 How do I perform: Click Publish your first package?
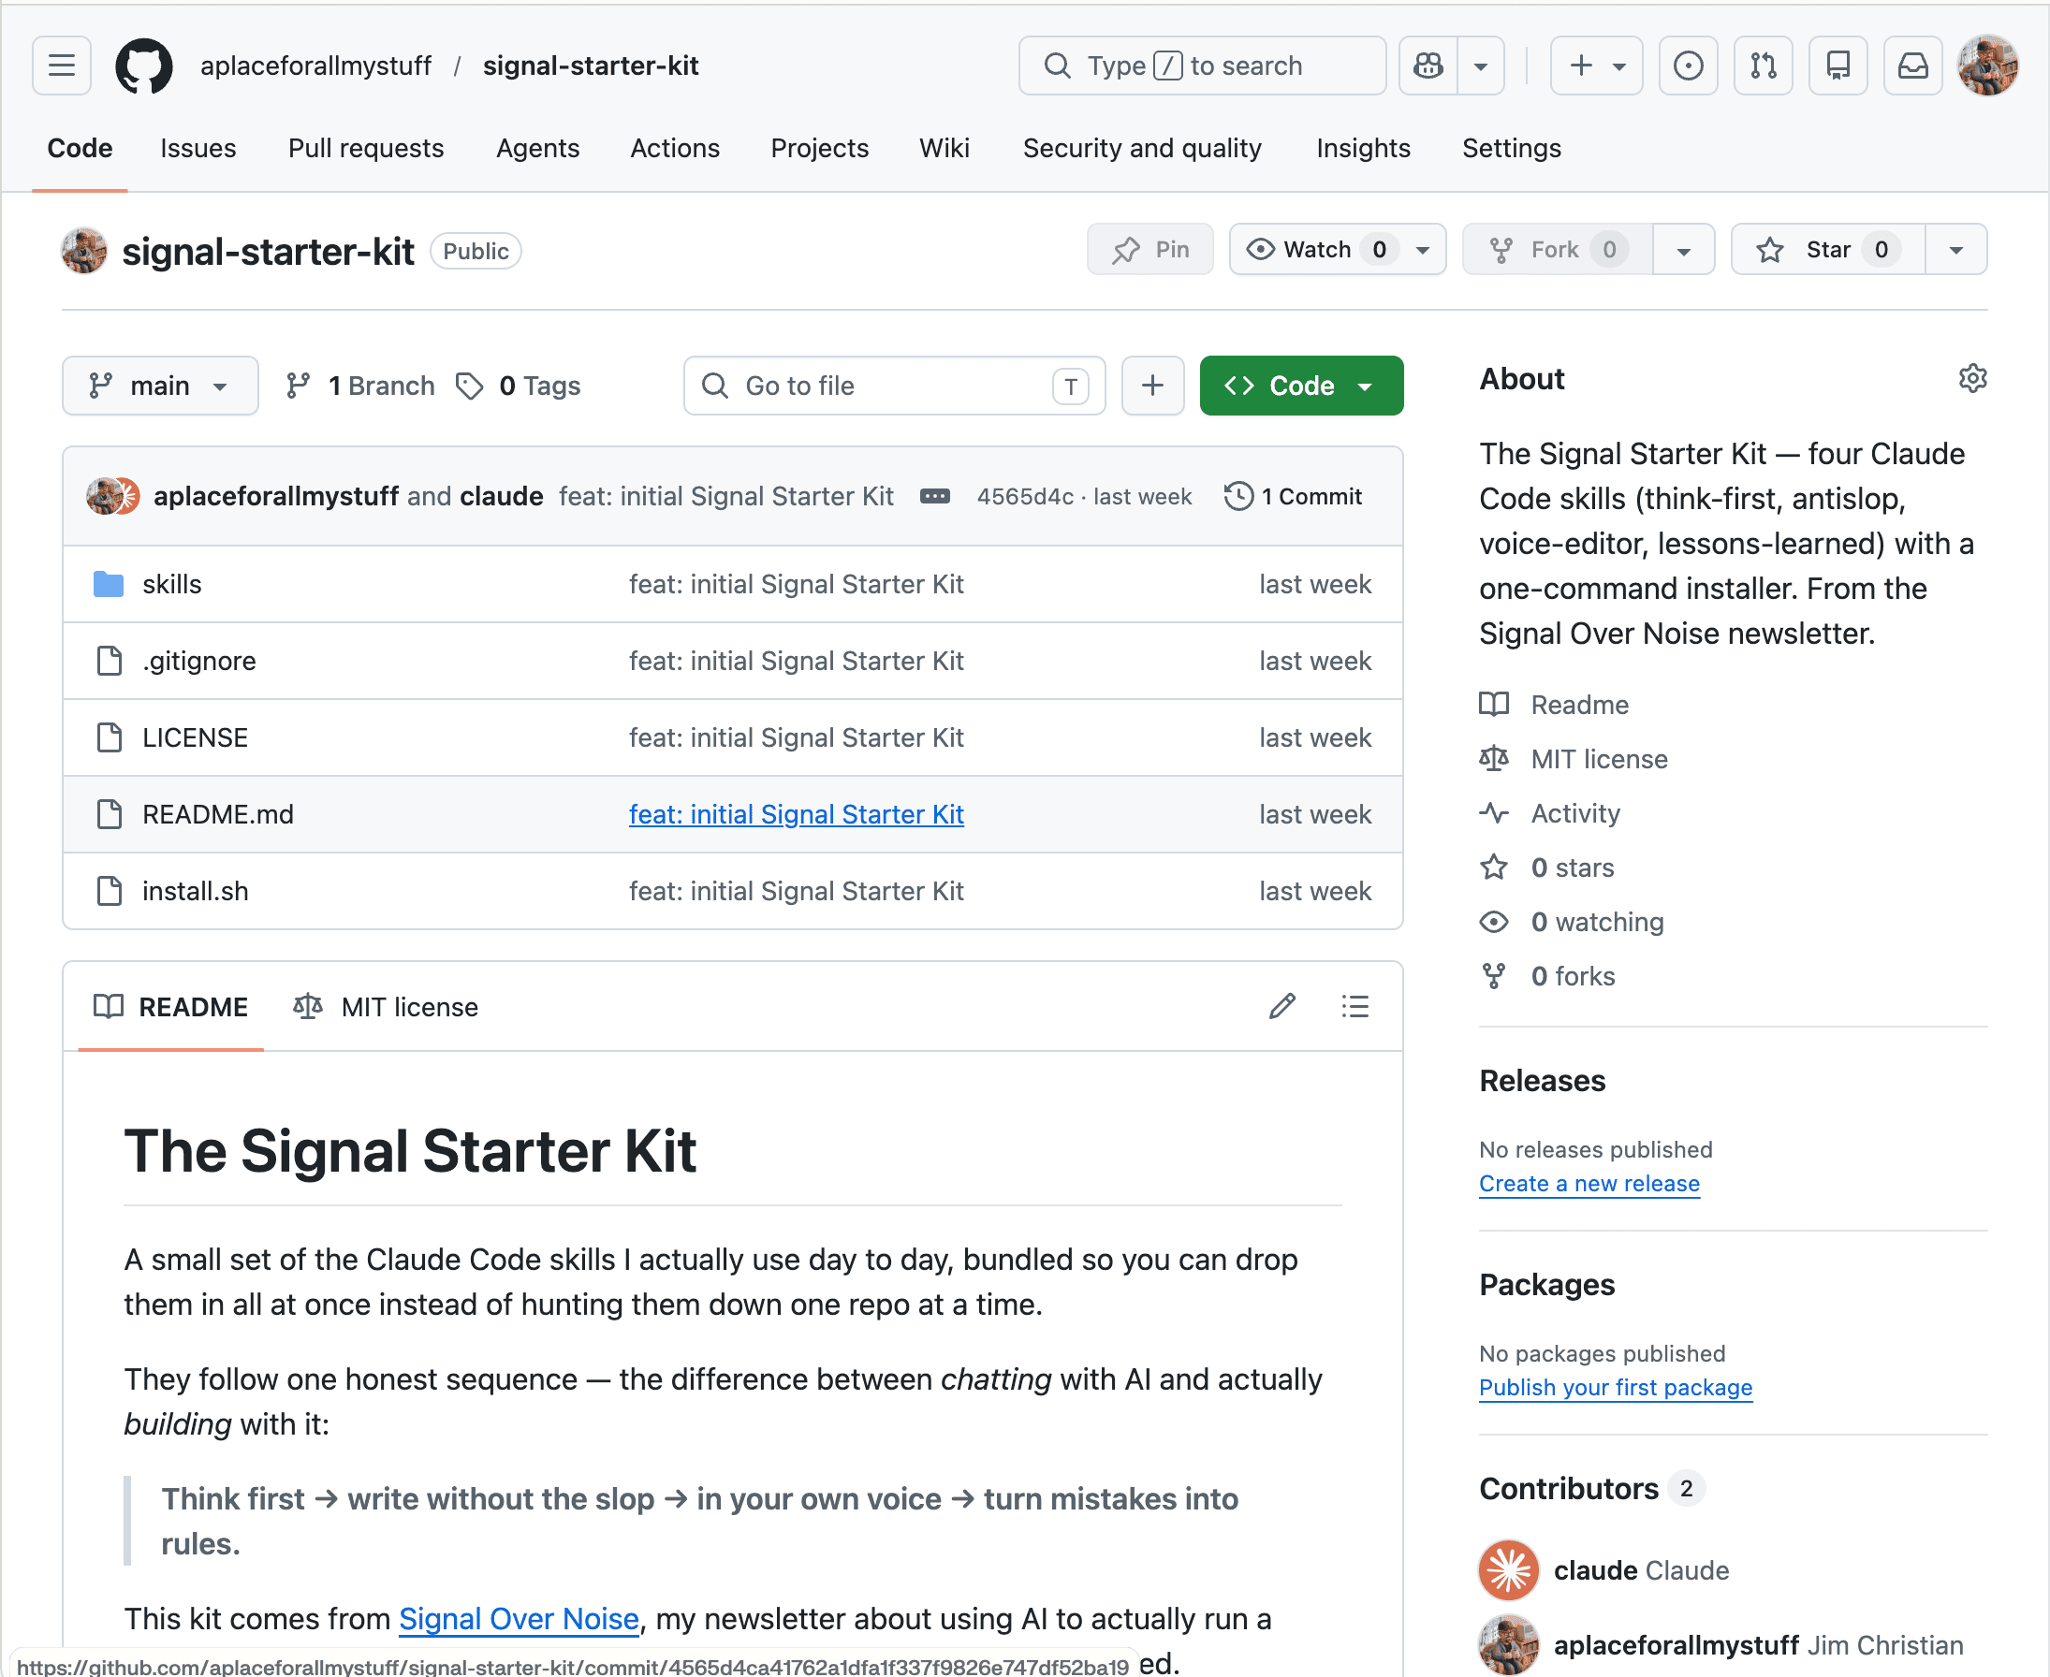(1616, 1387)
